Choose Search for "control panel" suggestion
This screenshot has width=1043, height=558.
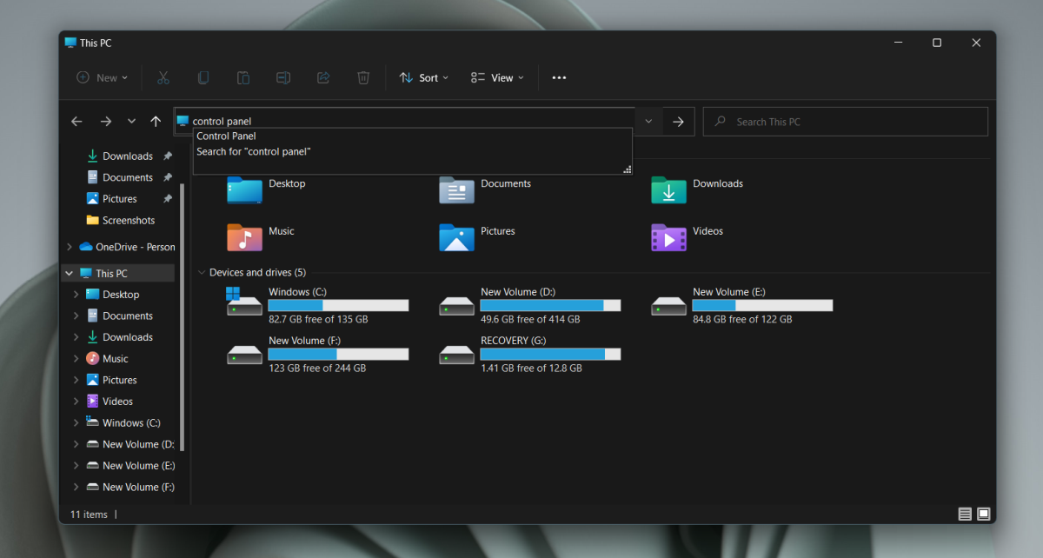254,152
